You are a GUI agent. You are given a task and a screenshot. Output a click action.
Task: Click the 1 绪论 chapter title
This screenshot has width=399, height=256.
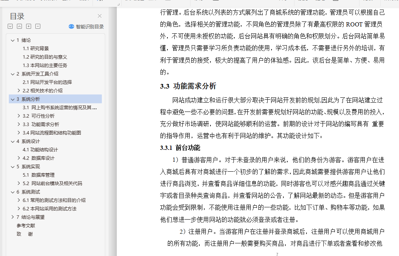(23, 40)
